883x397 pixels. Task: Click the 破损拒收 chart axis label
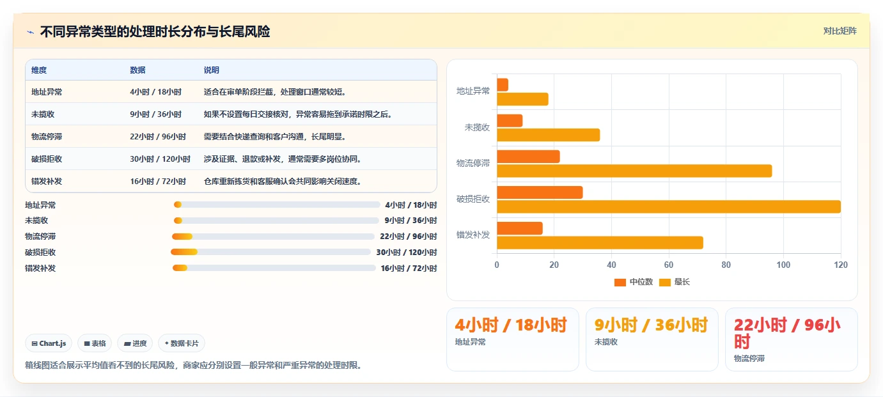[x=473, y=199]
